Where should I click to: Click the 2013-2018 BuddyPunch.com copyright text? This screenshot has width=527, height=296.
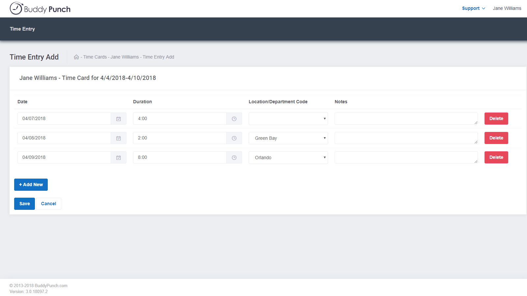39,285
